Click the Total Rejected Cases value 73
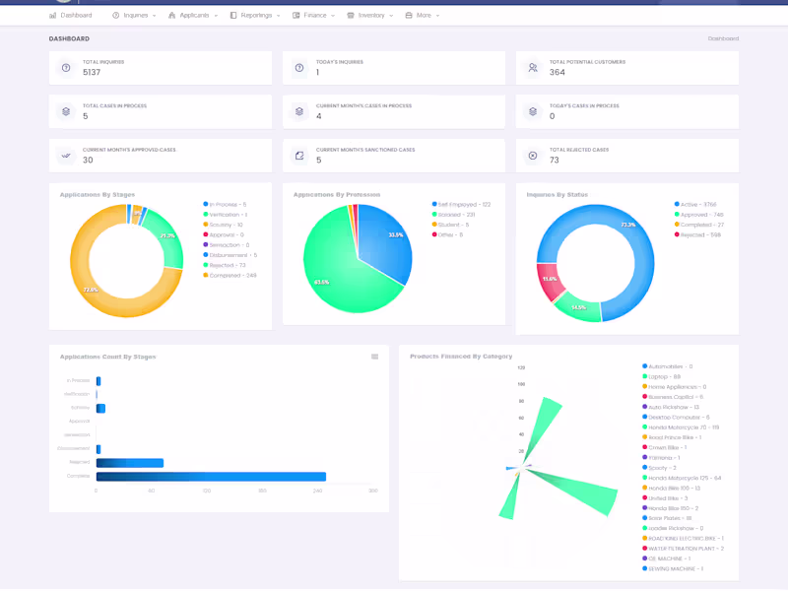This screenshot has width=788, height=591. pos(554,161)
